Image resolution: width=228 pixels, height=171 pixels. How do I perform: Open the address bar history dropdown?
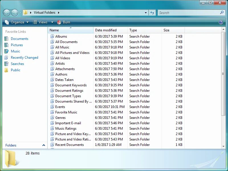click(x=146, y=13)
